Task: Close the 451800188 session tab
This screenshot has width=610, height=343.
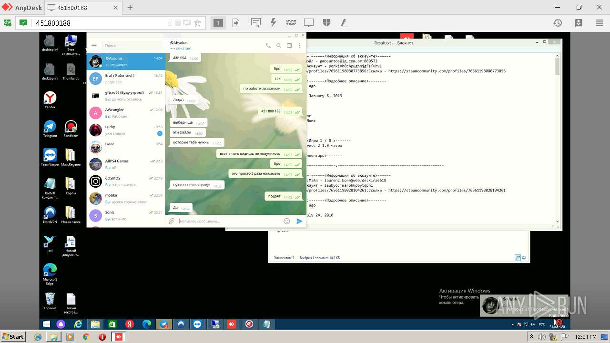Action: click(x=115, y=8)
